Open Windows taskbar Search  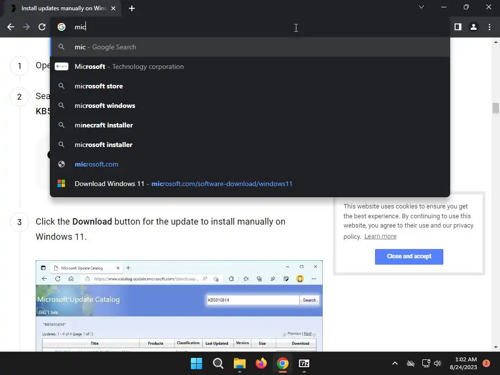click(x=218, y=363)
